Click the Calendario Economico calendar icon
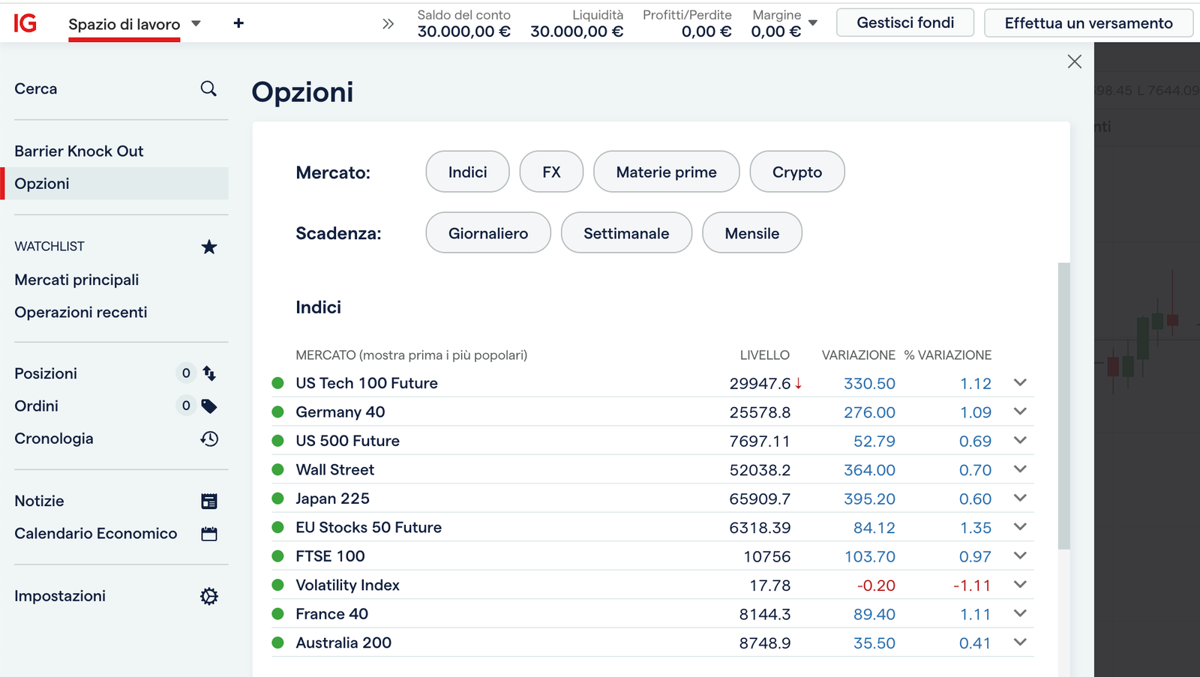1200x677 pixels. 209,534
